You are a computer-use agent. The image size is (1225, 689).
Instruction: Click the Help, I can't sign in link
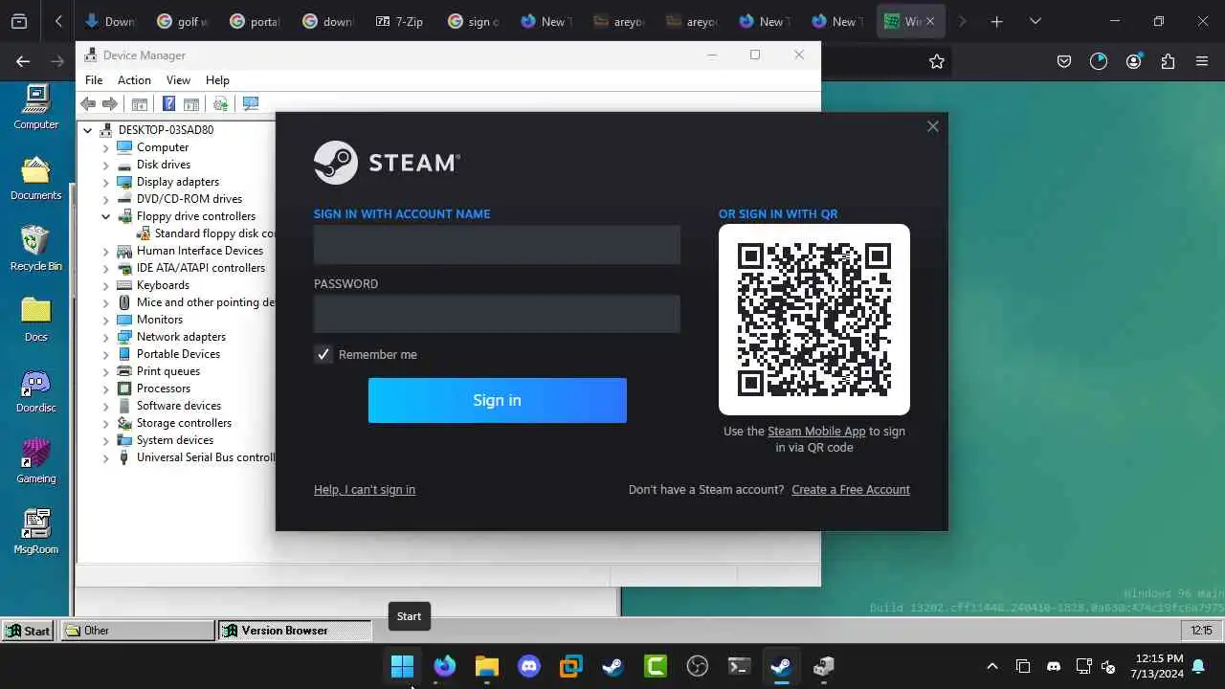[x=365, y=489]
